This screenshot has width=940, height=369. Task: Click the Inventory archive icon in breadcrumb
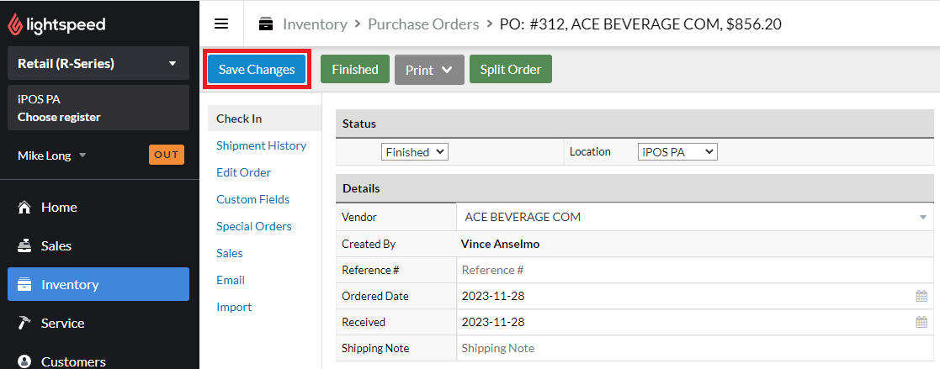(x=266, y=24)
